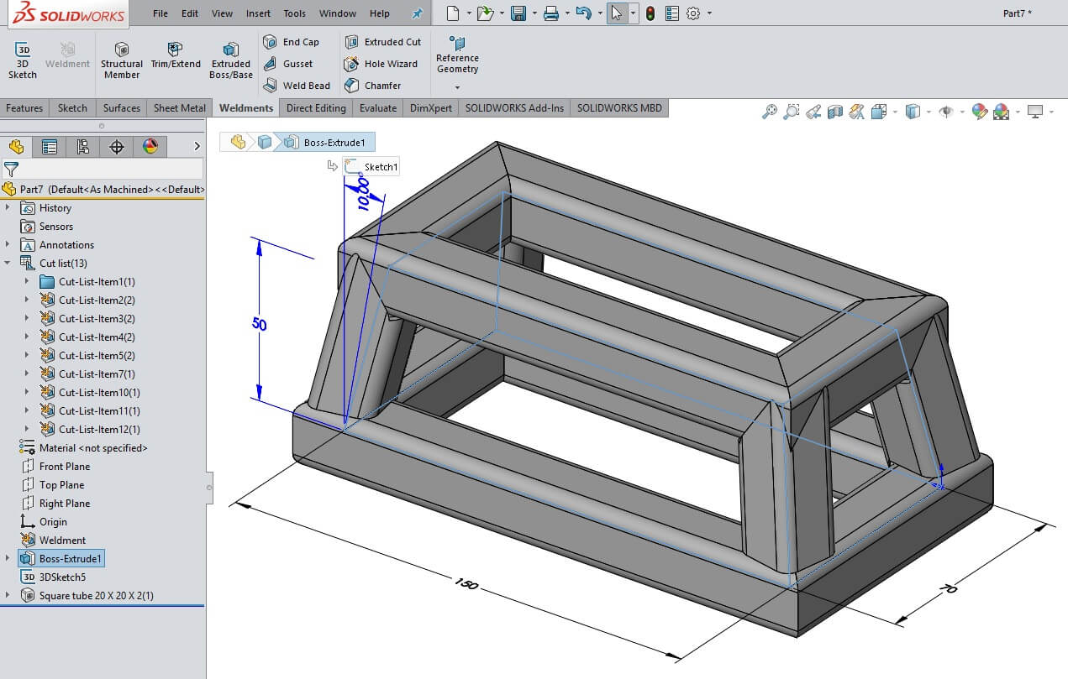
Task: Open the Reference Geometry dropdown arrow
Action: (457, 87)
